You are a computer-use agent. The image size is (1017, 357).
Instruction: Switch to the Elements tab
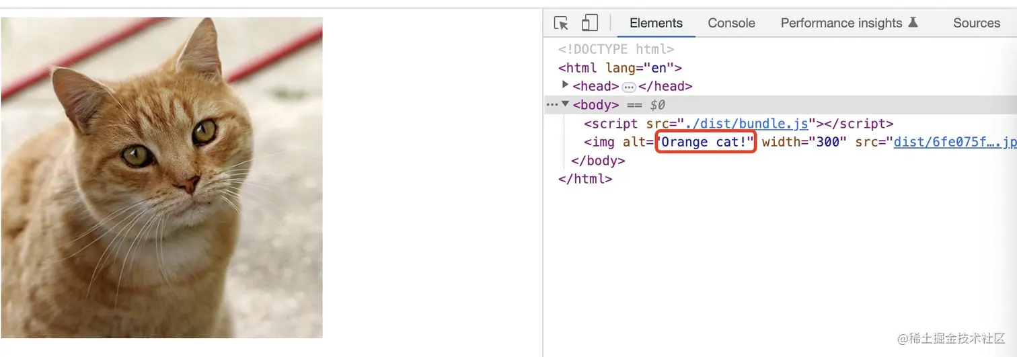656,23
